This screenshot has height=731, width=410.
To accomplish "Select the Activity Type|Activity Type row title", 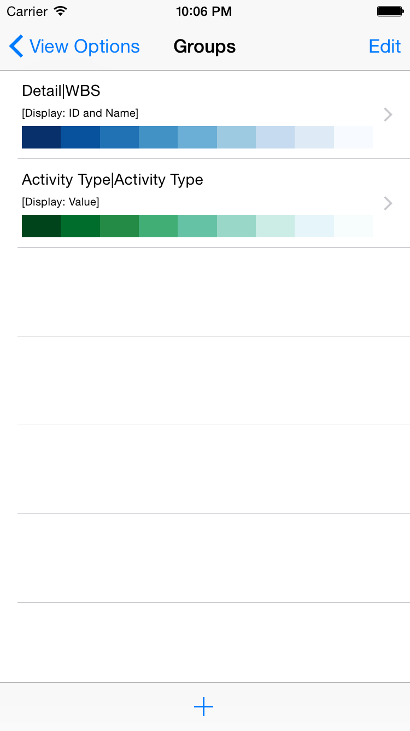I will [x=113, y=180].
